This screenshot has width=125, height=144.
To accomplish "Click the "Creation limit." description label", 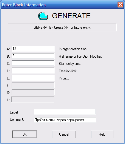I will 68,71.
